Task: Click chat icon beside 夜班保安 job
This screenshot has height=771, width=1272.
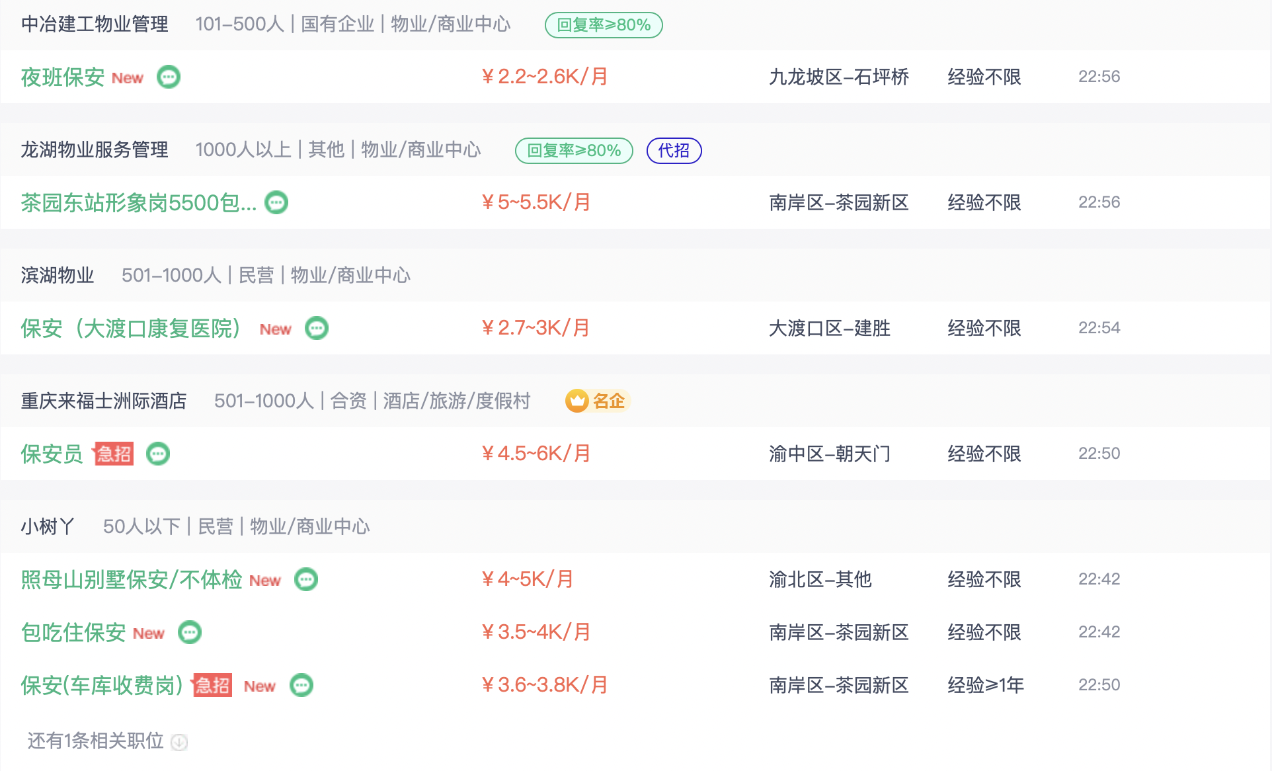Action: coord(169,77)
